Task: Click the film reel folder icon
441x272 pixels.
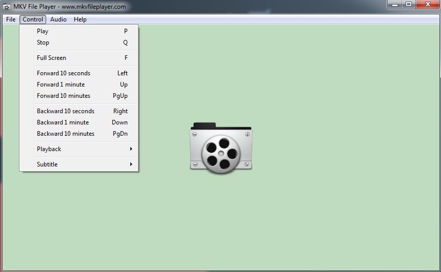Action: 221,148
